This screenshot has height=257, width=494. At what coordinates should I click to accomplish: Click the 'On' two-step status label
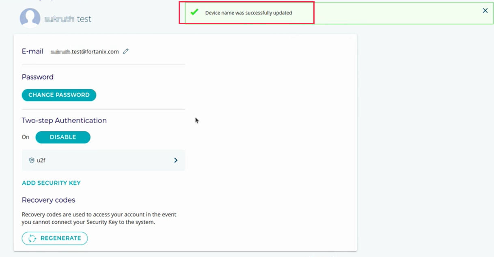click(26, 137)
